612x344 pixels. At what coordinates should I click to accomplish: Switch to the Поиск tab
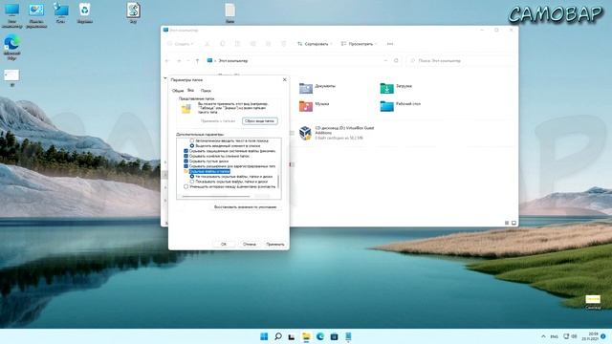pyautogui.click(x=206, y=91)
